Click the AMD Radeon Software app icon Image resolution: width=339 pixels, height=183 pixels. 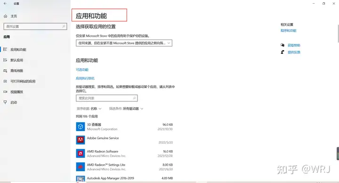point(81,153)
